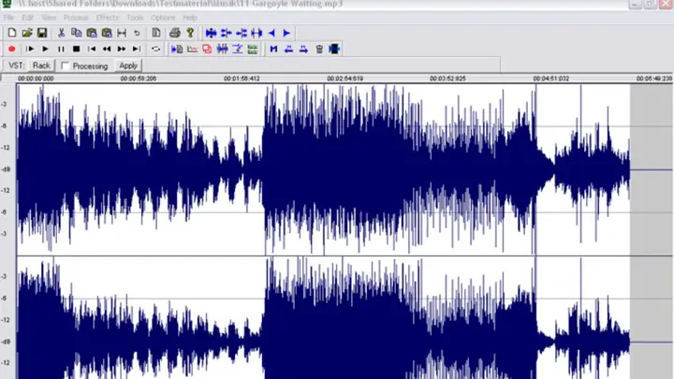Save the file with the floppy disk icon
This screenshot has width=674, height=379.
click(42, 33)
